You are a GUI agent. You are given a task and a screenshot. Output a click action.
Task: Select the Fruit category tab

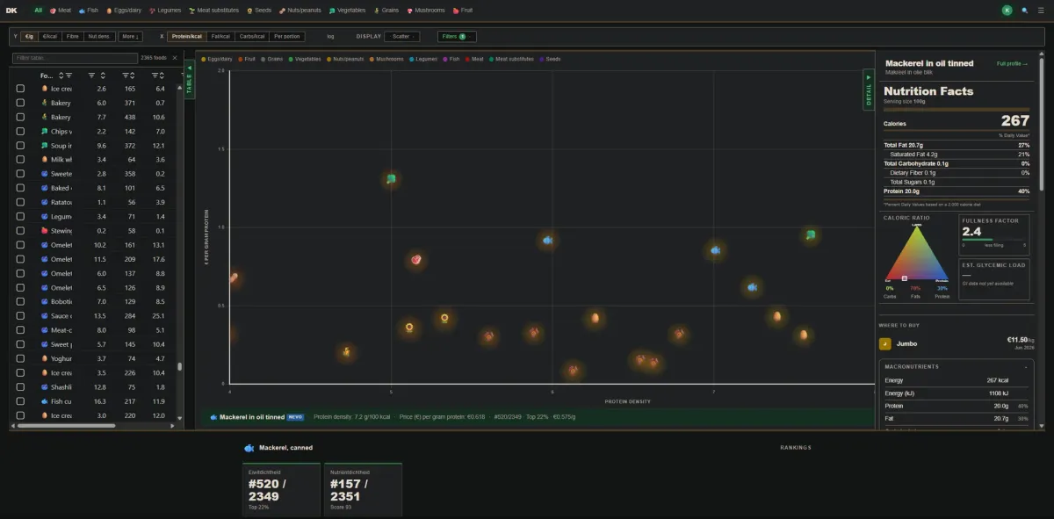[x=463, y=11]
